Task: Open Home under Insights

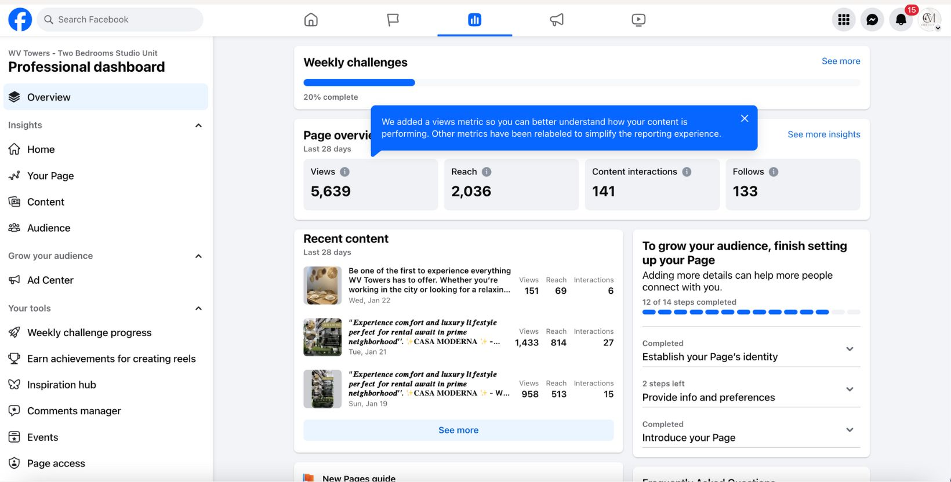Action: coord(106,149)
